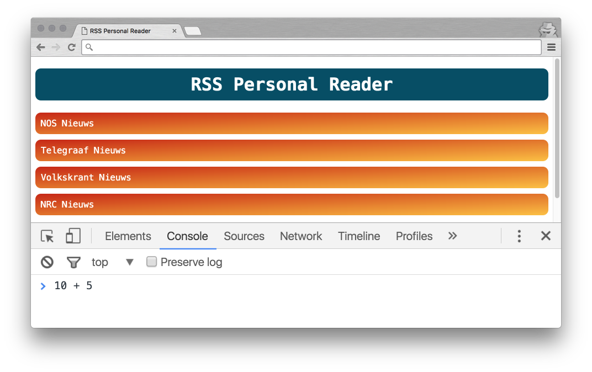Screen dimensions: 592x372
Task: Click the incognito spy icon
Action: pos(547,29)
